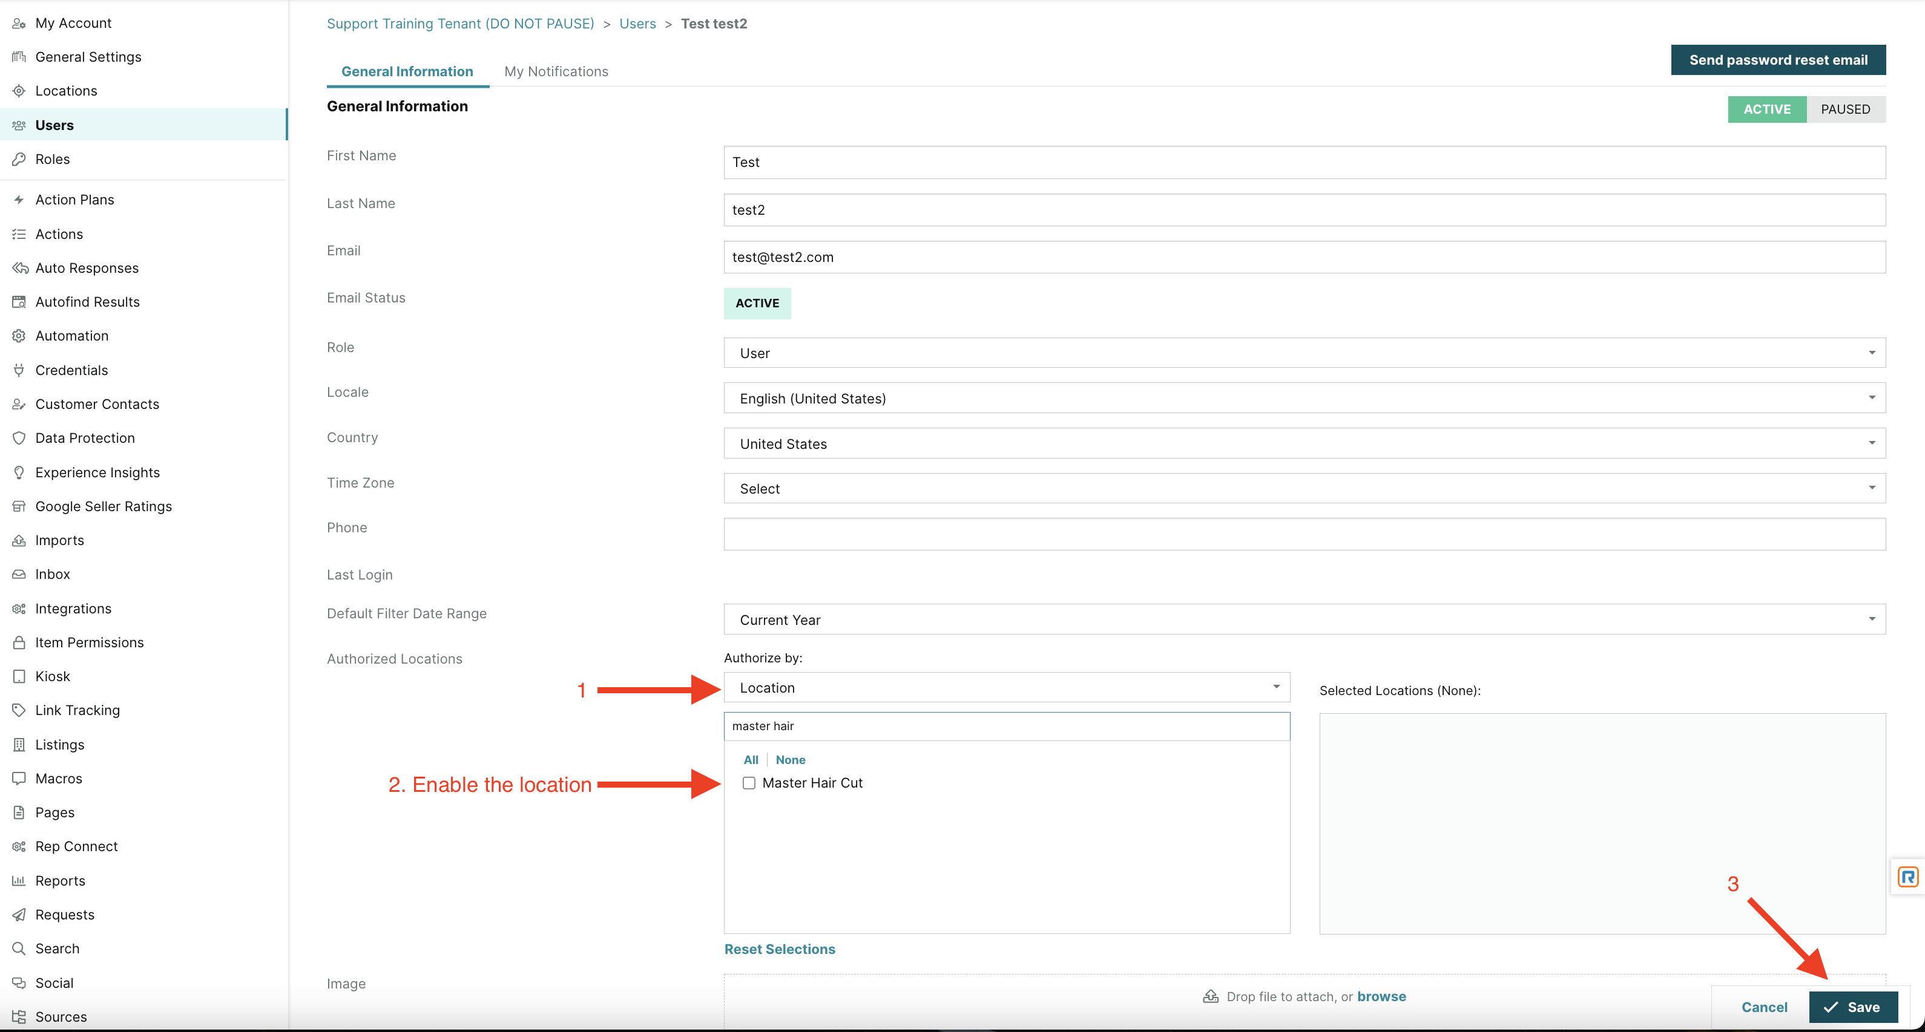The width and height of the screenshot is (1925, 1032).
Task: Click the None locations link
Action: tap(790, 760)
